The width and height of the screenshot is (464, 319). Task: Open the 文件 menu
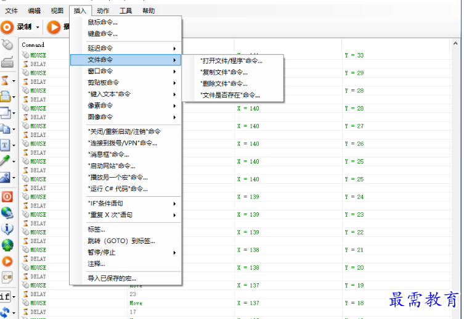coord(12,11)
